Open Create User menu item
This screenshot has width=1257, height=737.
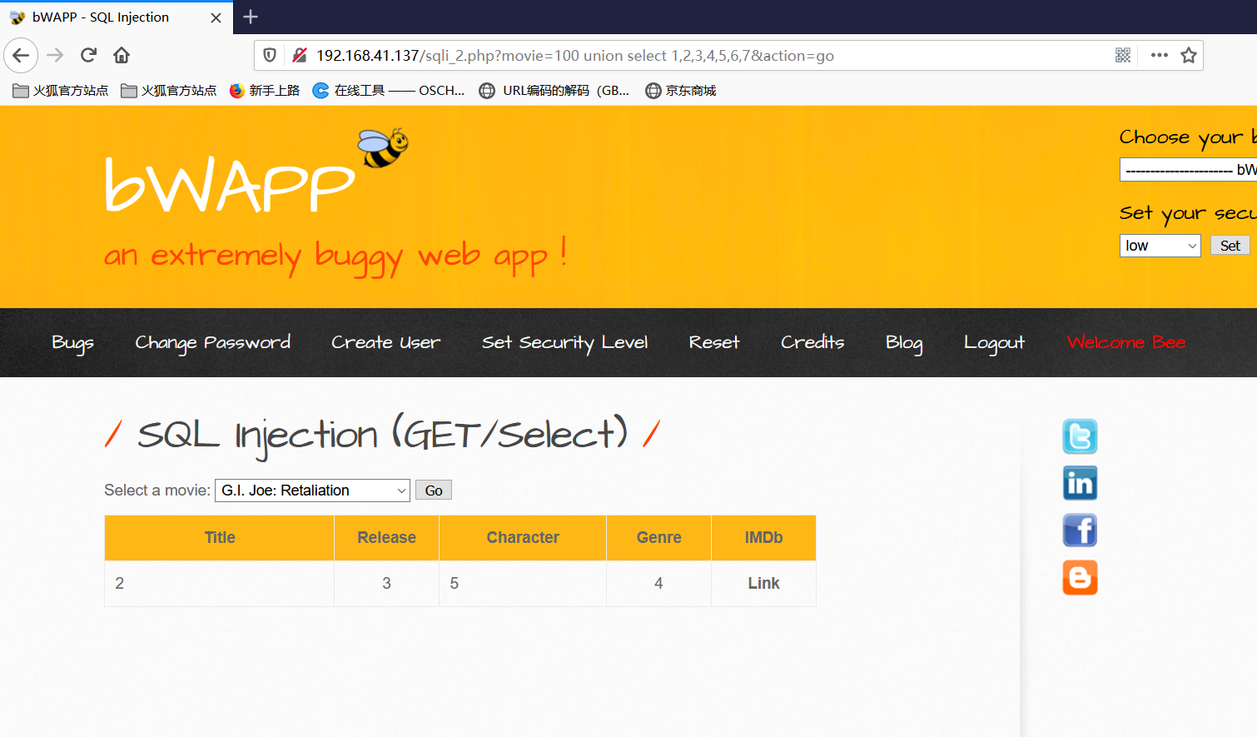point(385,342)
